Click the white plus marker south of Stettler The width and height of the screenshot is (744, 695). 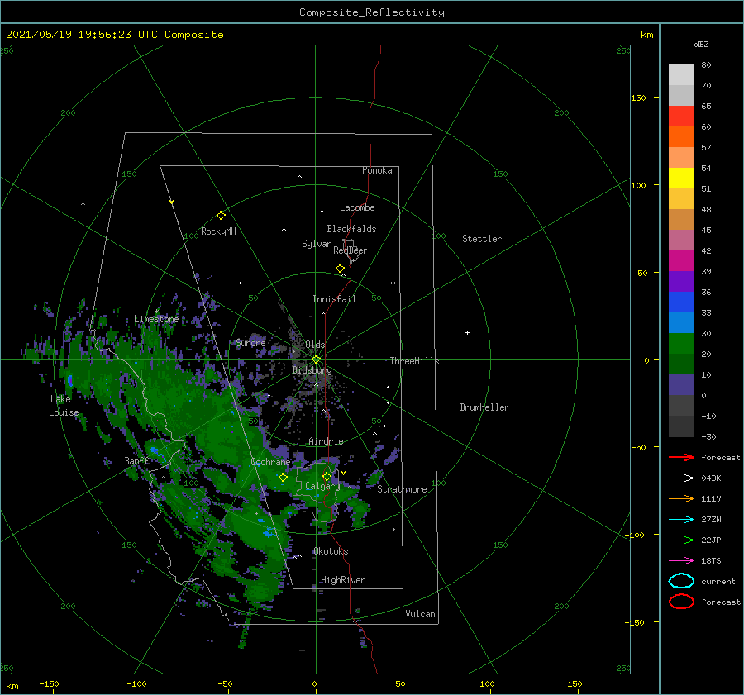click(467, 332)
